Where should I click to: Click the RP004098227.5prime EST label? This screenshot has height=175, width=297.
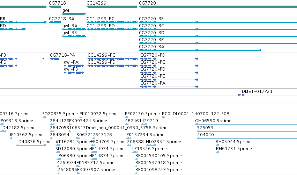[158, 170]
